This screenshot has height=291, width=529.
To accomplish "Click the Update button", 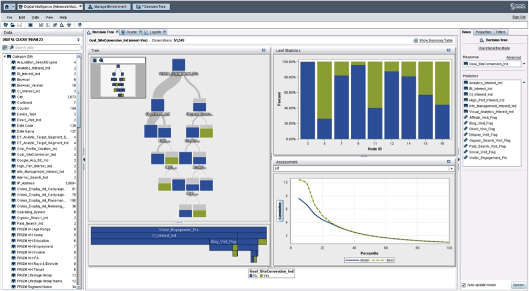I will (518, 285).
